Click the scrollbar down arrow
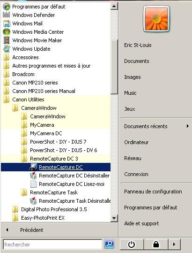Viewport: 192px width, 253px height. tap(114, 218)
